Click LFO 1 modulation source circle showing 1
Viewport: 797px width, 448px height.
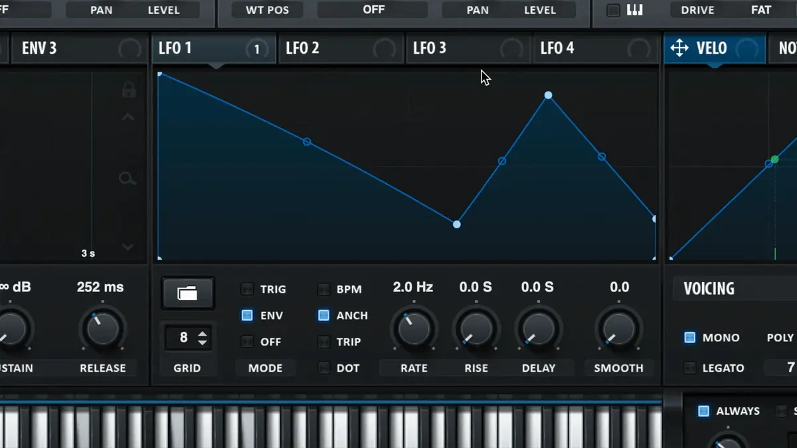tap(257, 49)
